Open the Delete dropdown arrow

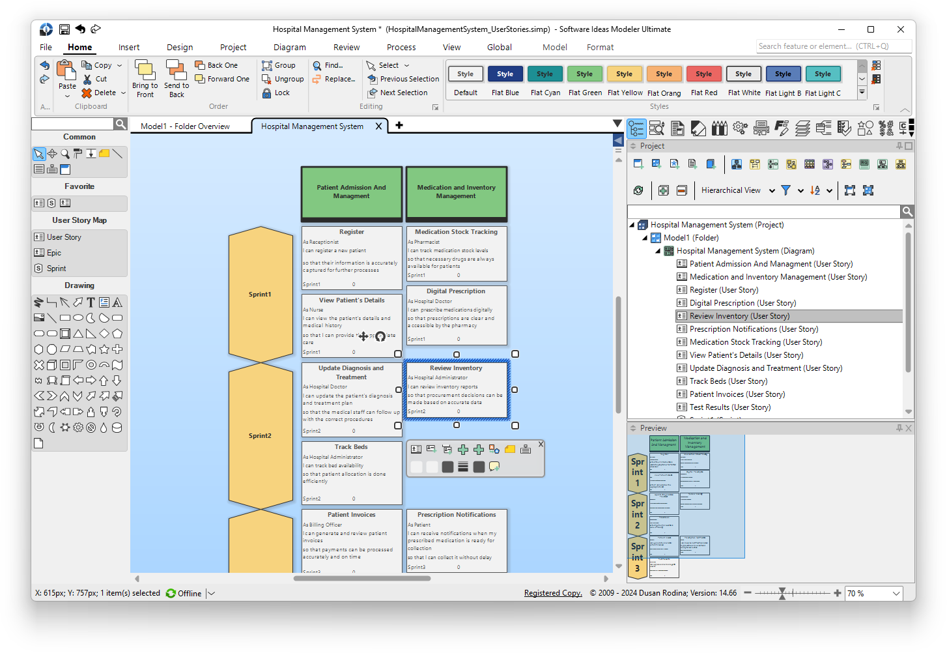[123, 93]
